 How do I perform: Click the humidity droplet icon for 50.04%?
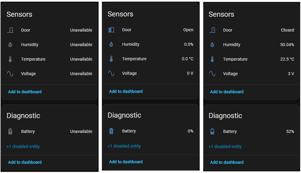click(x=212, y=45)
